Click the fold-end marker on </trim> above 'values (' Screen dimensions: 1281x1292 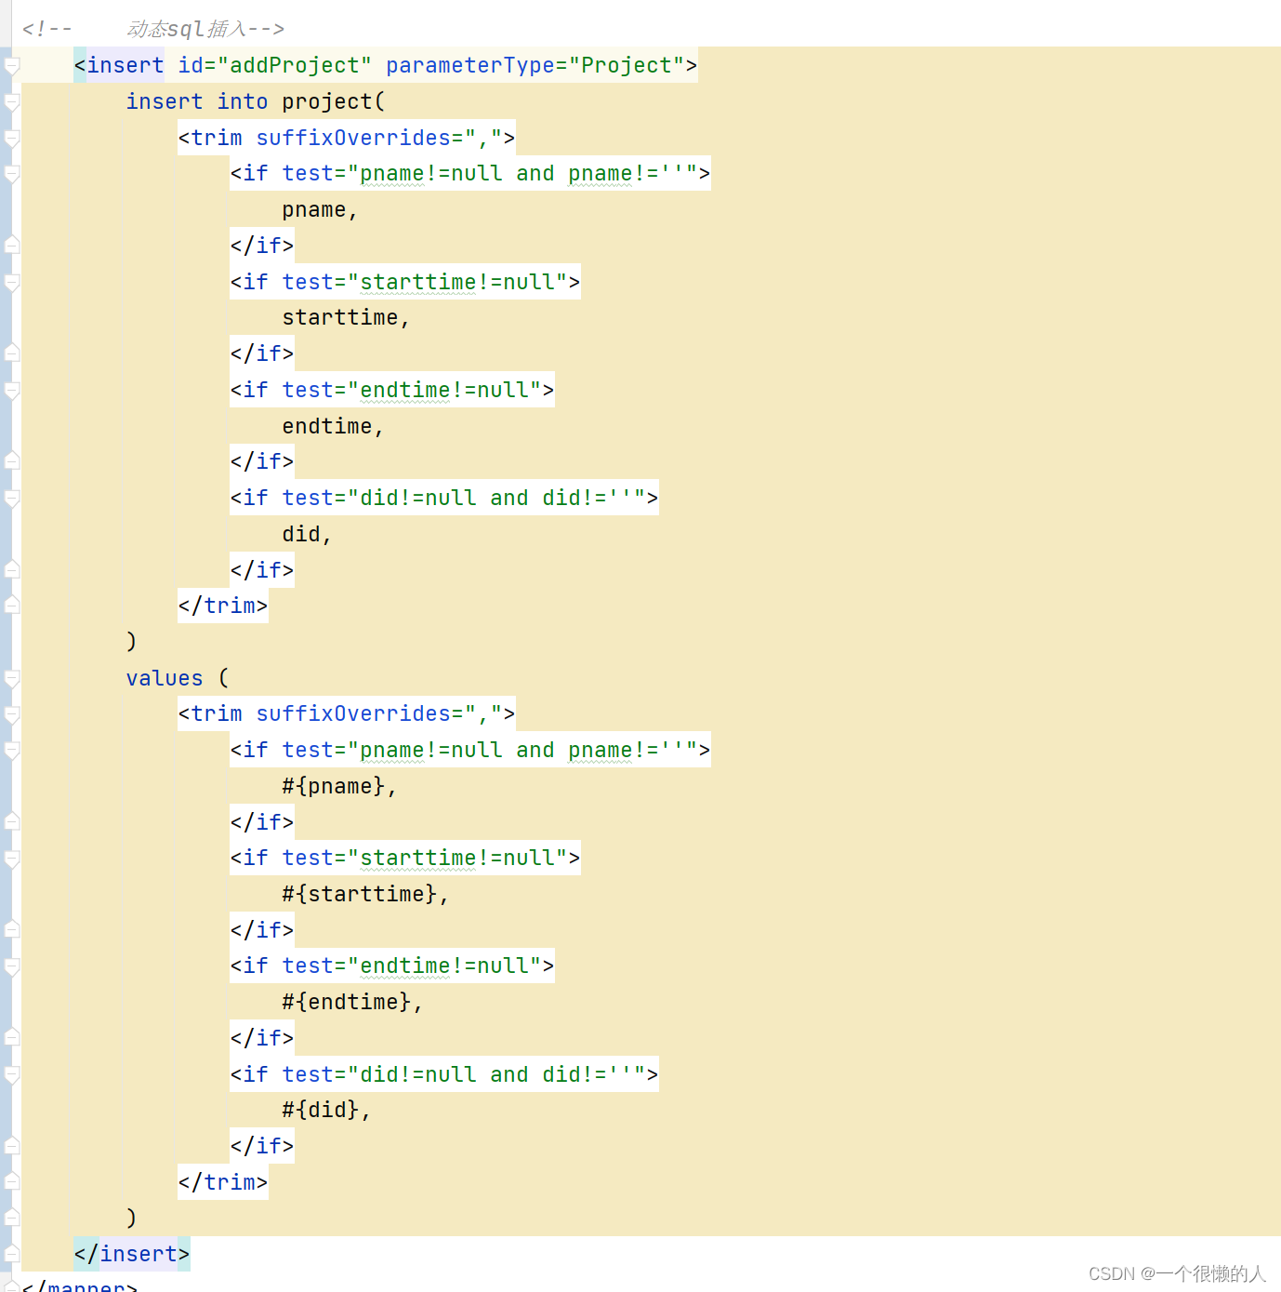[11, 606]
